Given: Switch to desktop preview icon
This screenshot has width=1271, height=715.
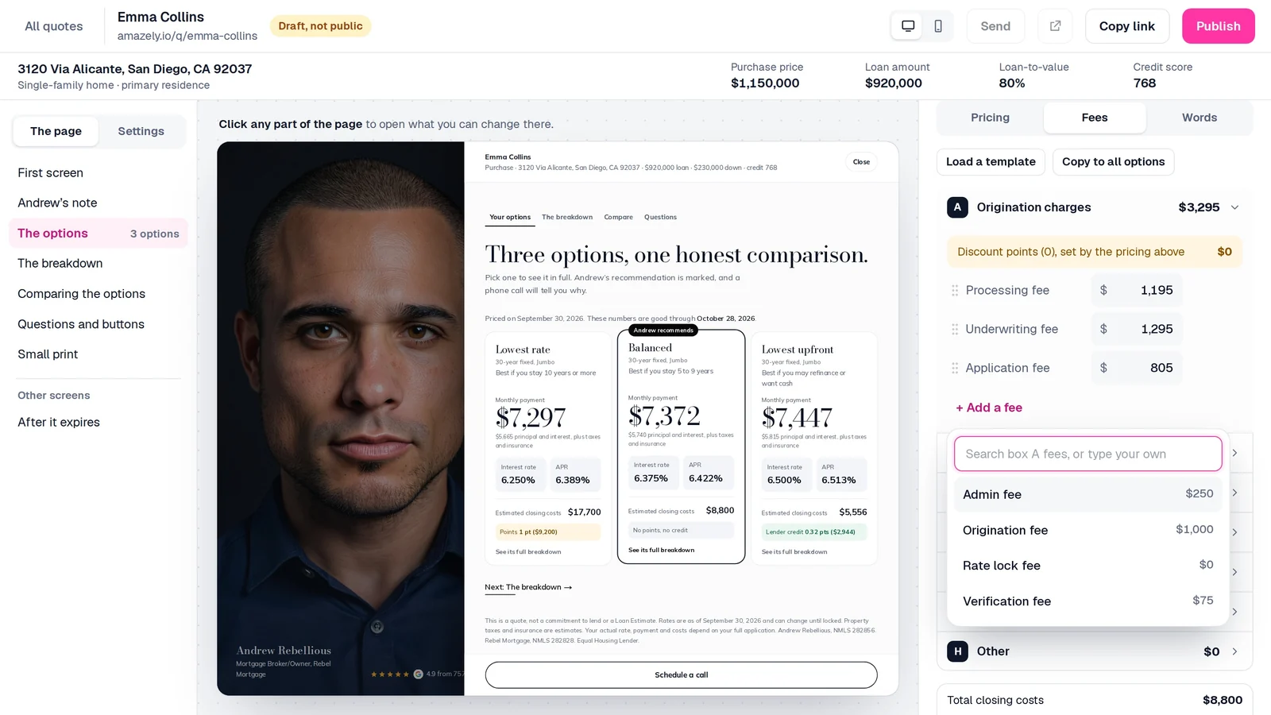Looking at the screenshot, I should tap(908, 26).
